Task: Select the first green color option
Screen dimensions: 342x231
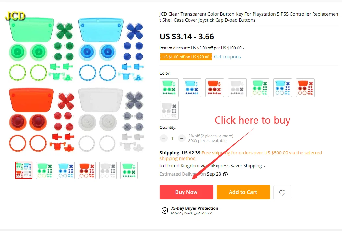Action: [x=169, y=88]
